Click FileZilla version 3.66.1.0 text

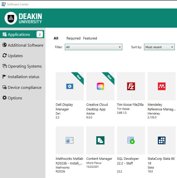(x=122, y=113)
